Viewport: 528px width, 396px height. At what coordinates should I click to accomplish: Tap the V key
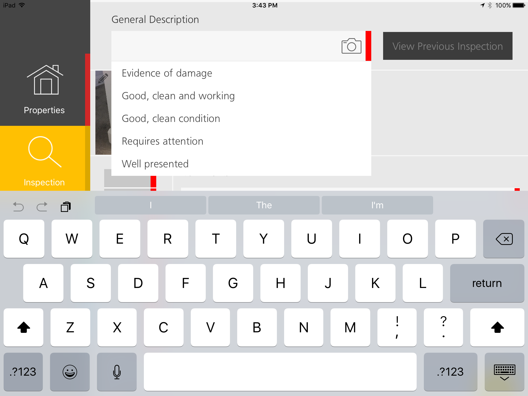click(x=210, y=327)
